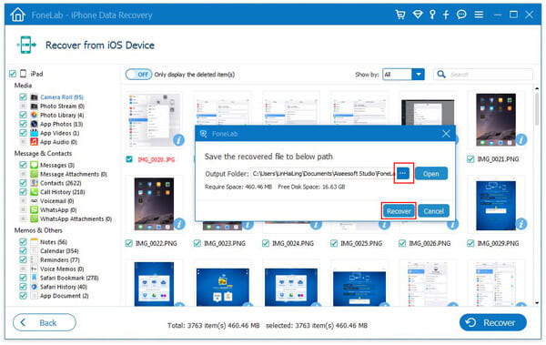Click the Output Folder path field

pyautogui.click(x=323, y=174)
